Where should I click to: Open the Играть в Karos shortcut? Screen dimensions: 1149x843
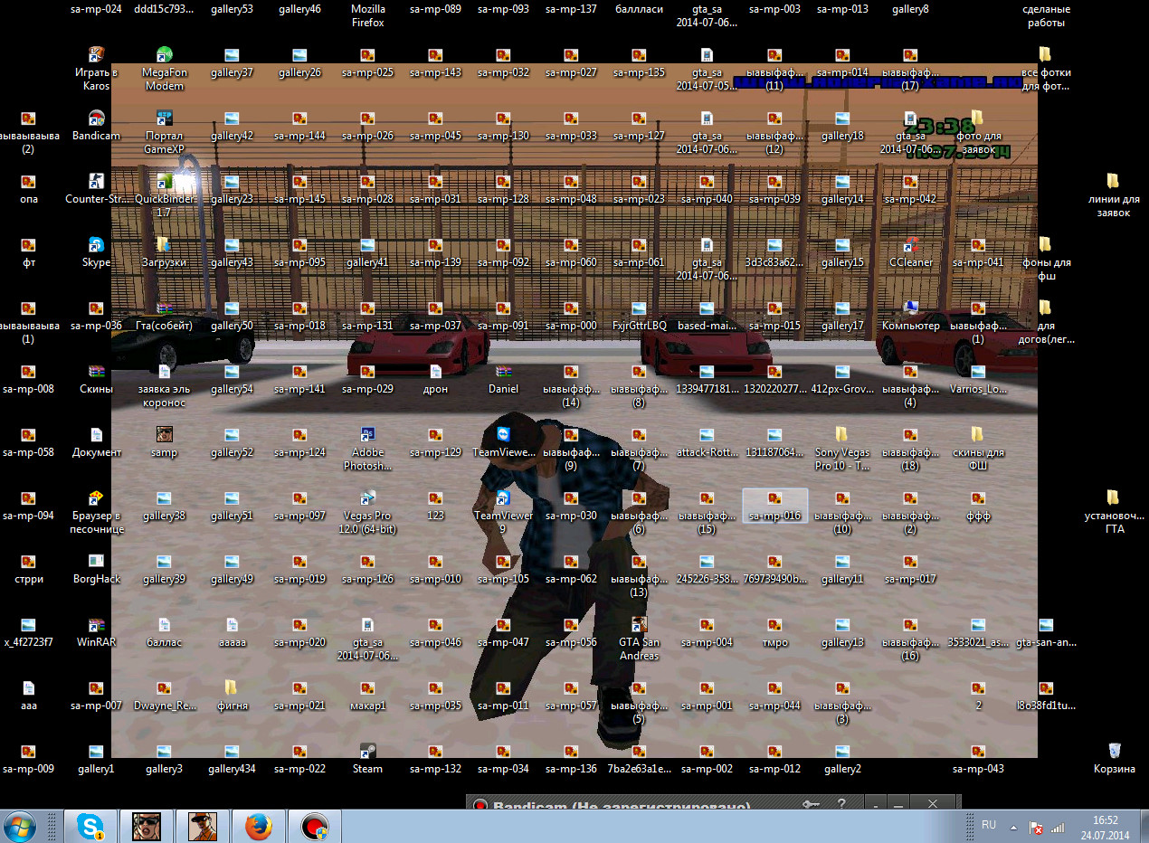click(96, 69)
